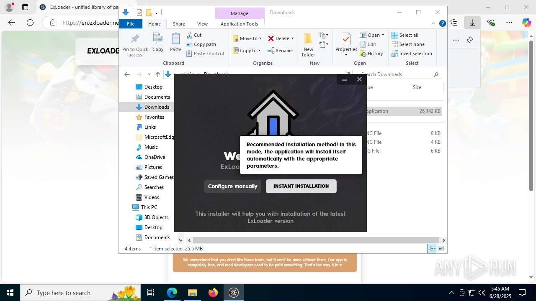Open the Delete dropdown arrow
Image resolution: width=536 pixels, height=301 pixels.
292,38
